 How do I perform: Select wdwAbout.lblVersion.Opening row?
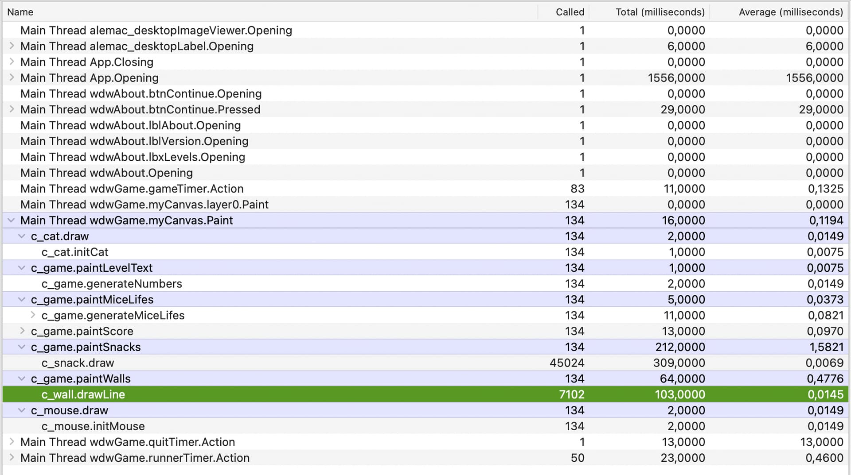tap(425, 141)
